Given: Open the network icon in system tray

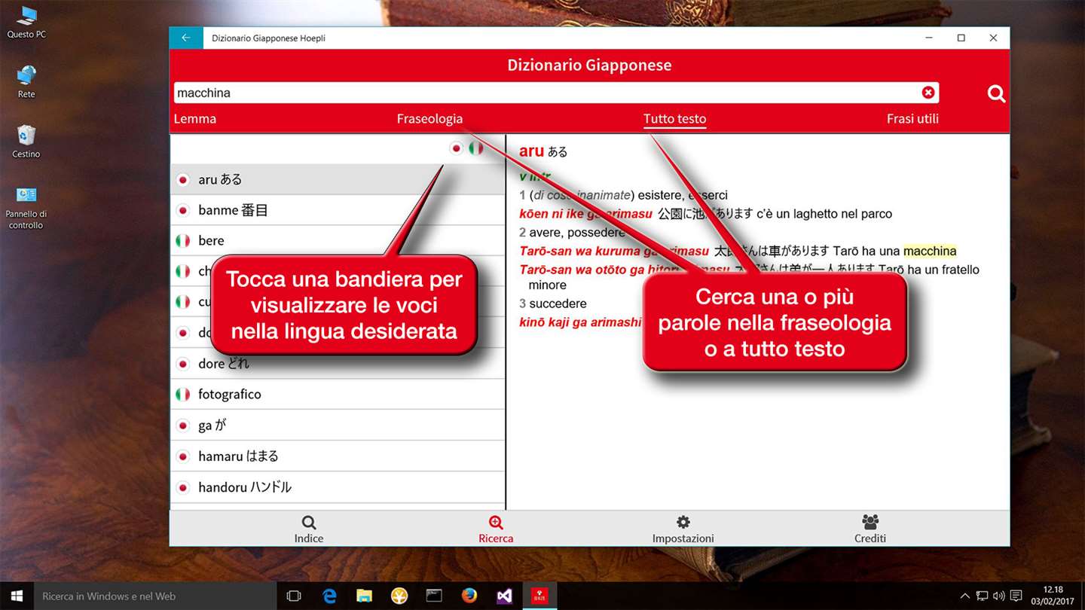Looking at the screenshot, I should point(983,596).
